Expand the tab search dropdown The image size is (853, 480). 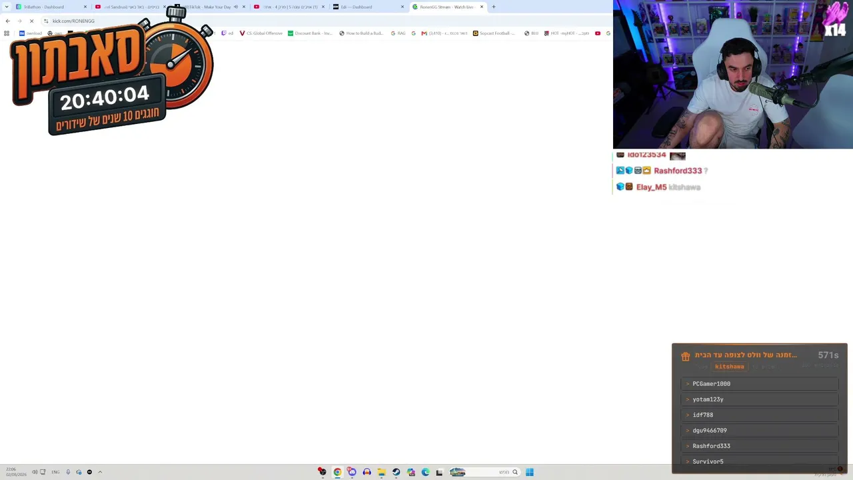[7, 7]
